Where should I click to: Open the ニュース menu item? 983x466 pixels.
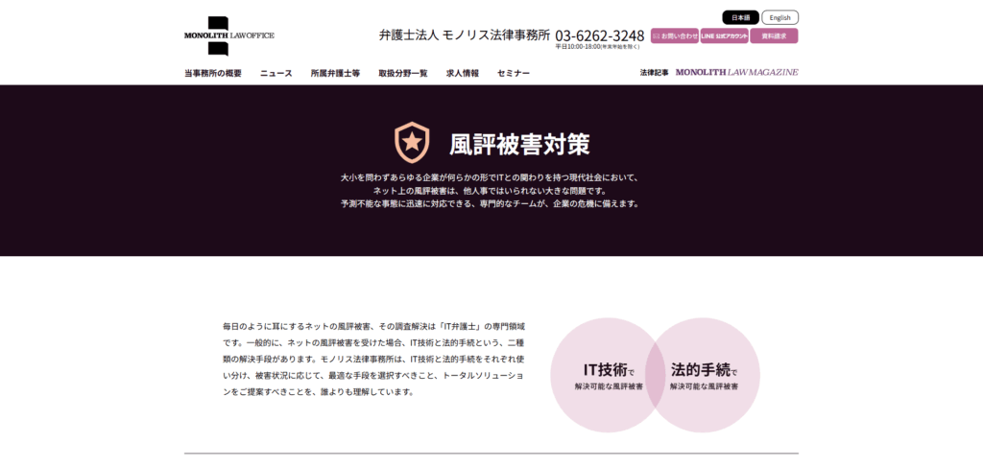[276, 73]
